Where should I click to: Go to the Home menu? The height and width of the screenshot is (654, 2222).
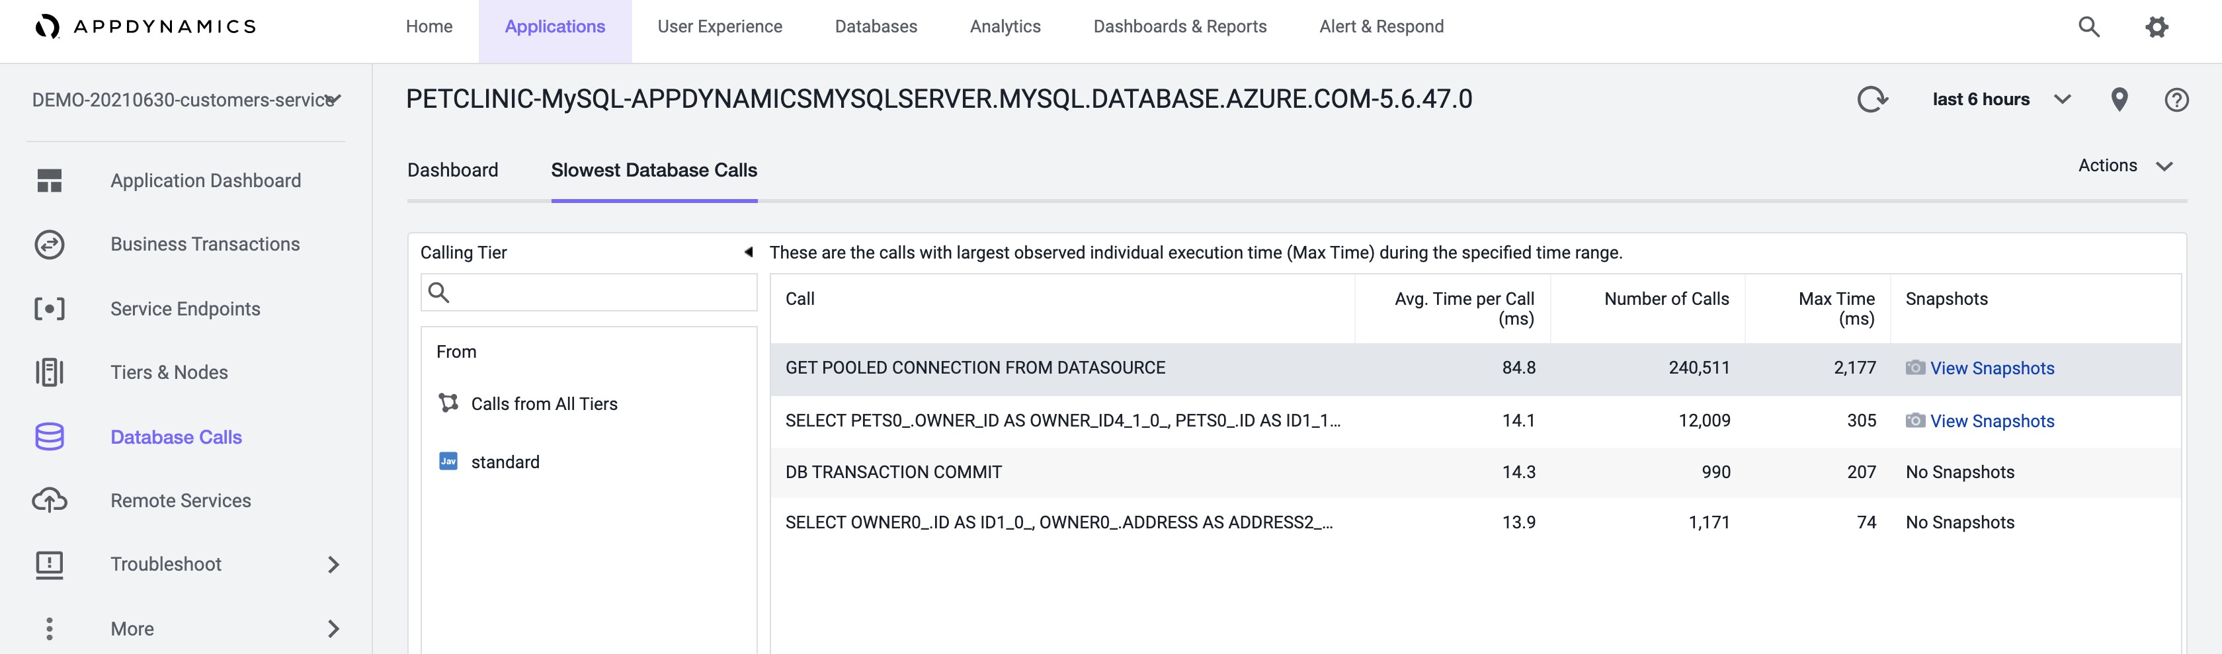coord(429,26)
